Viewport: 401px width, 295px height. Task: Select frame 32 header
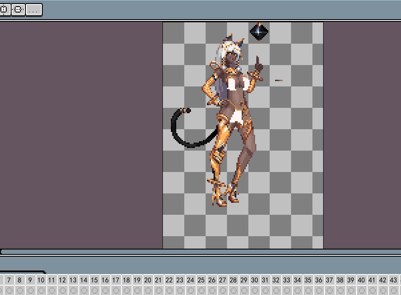(x=275, y=280)
